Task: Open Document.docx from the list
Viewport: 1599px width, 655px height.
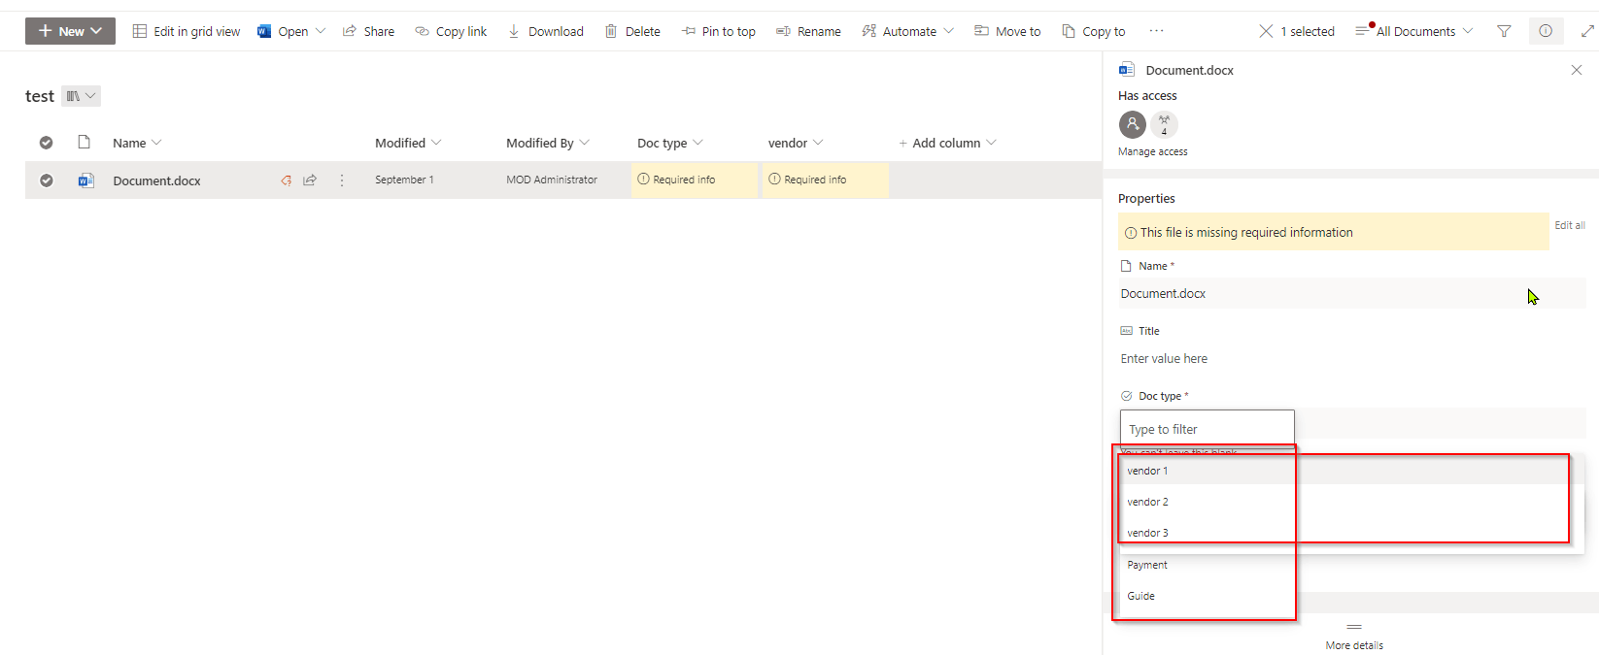Action: click(156, 180)
